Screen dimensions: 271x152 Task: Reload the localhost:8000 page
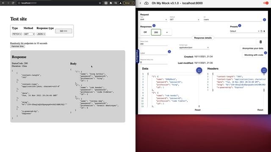coord(13,3)
